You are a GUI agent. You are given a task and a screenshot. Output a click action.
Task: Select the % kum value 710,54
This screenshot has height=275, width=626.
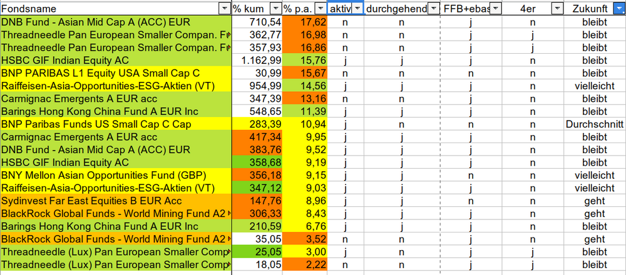257,22
